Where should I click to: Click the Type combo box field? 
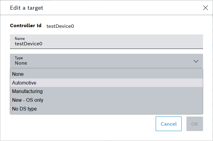click(x=103, y=61)
